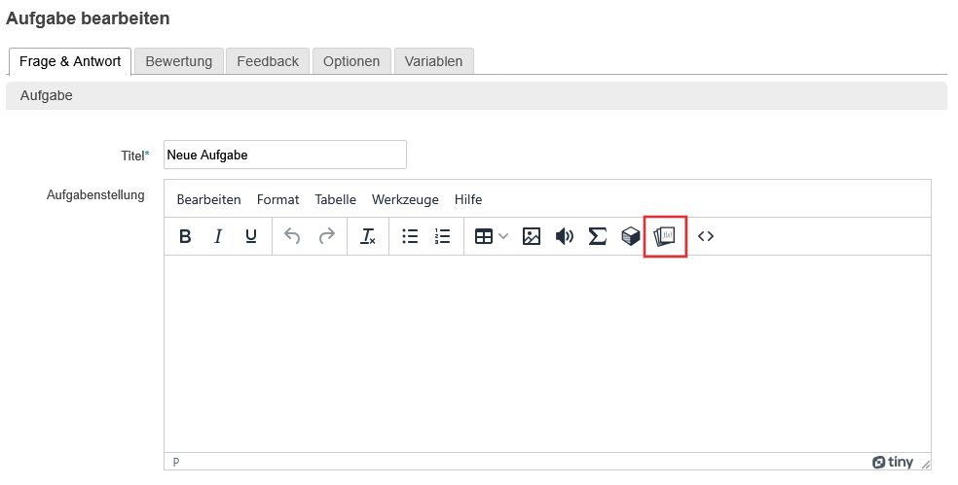Open the formula editor sigma icon

click(597, 236)
